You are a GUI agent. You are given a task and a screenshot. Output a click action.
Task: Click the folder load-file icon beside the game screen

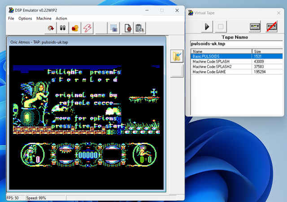(x=177, y=56)
